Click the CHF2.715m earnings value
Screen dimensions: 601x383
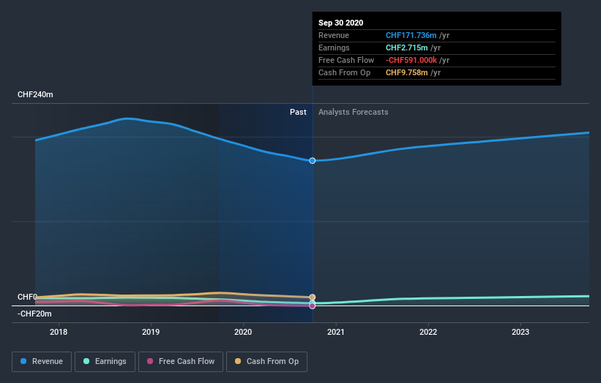click(x=407, y=48)
